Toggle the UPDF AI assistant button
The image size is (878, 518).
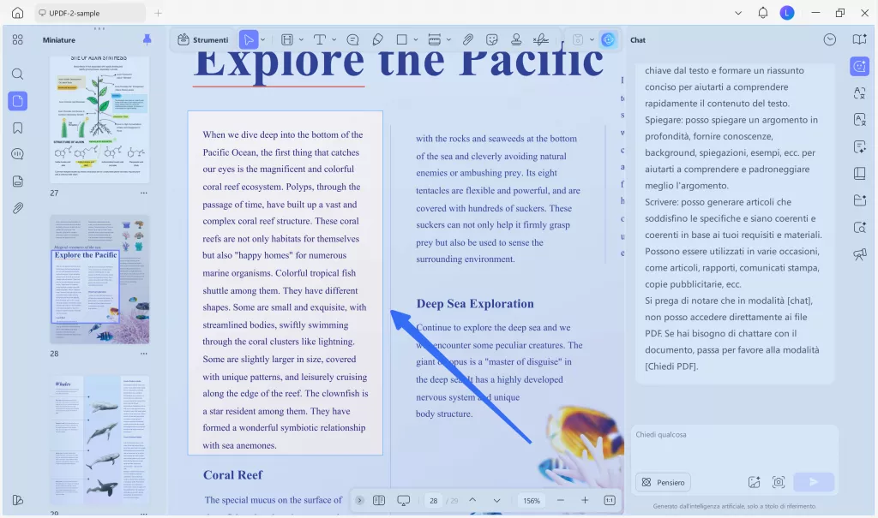coord(608,39)
